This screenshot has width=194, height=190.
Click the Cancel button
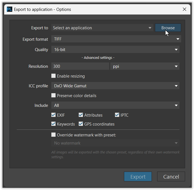(171, 177)
